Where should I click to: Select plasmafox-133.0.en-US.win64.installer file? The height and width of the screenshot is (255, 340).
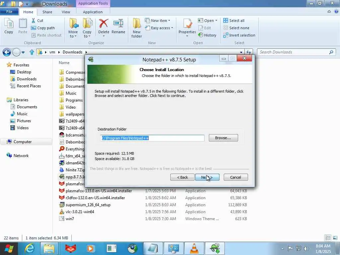(x=153, y=191)
